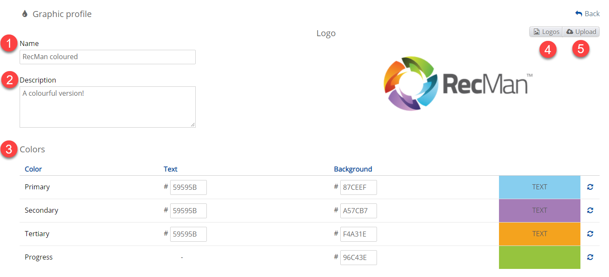Click the water drop Graphic profile icon
This screenshot has height=277, width=609.
click(25, 14)
